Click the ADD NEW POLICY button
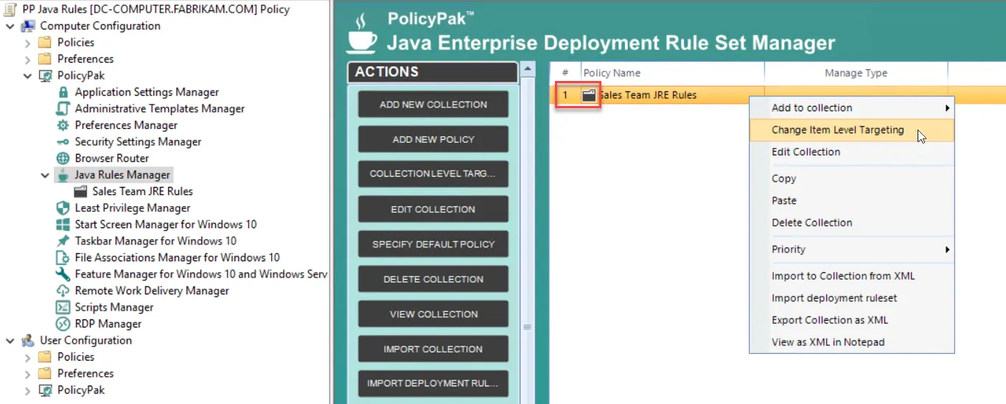This screenshot has width=1006, height=404. click(x=433, y=139)
